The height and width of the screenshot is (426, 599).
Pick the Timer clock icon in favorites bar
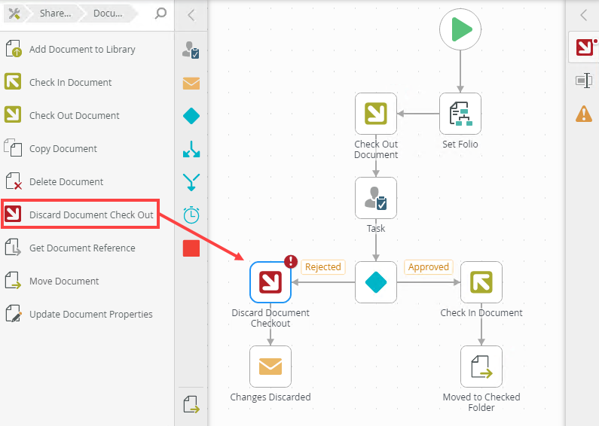point(191,215)
